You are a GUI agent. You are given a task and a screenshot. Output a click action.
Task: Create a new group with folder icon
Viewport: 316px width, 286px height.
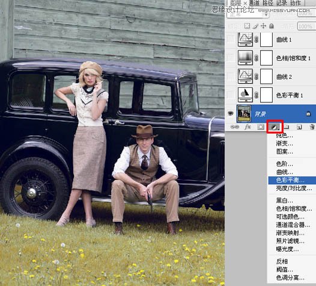[287, 127]
